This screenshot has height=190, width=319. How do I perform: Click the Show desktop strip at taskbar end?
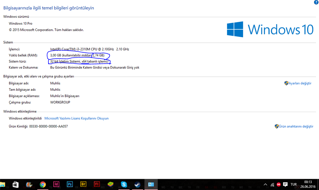click(318, 184)
